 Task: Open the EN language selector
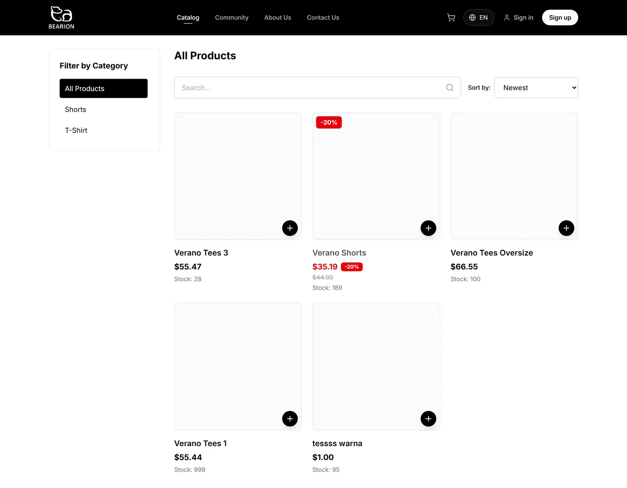pos(478,18)
